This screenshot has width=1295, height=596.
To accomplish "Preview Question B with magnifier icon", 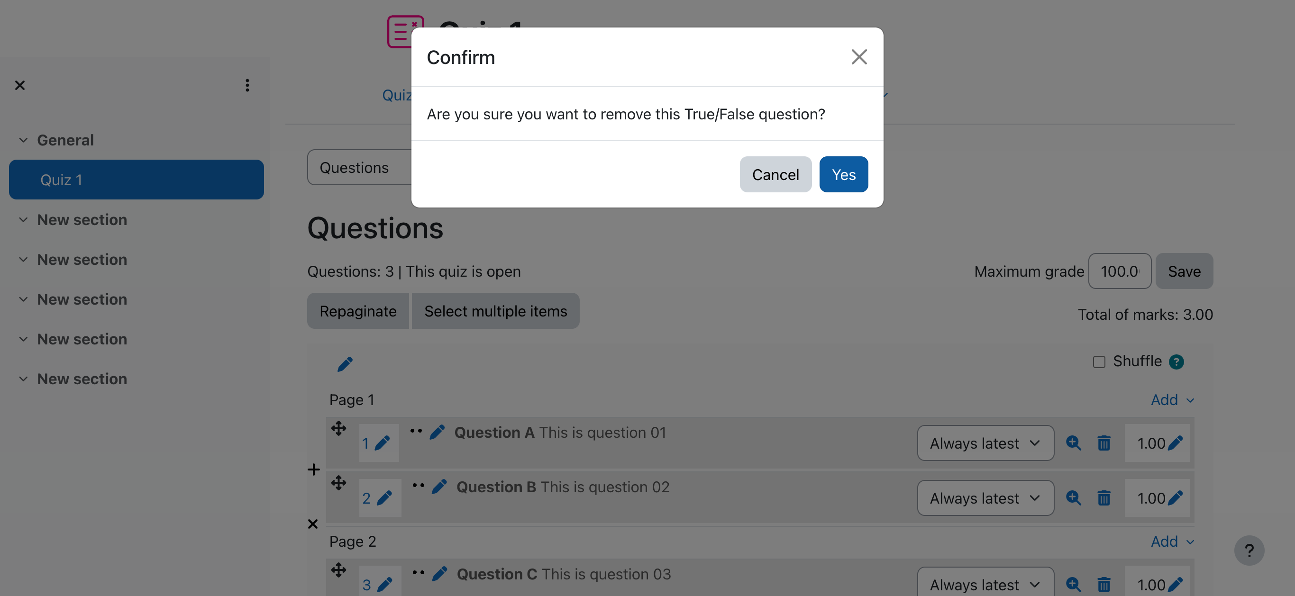I will click(x=1073, y=498).
